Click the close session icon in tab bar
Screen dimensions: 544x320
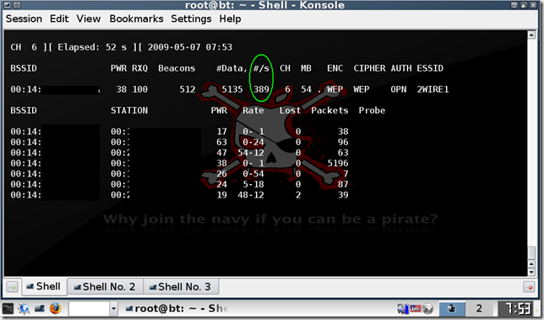tap(529, 287)
